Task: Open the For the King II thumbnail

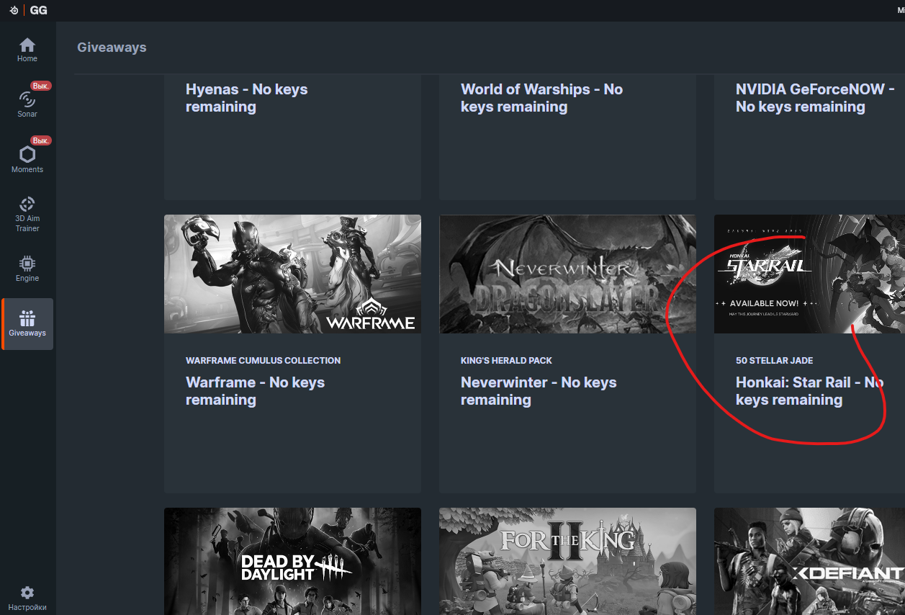Action: coord(567,561)
